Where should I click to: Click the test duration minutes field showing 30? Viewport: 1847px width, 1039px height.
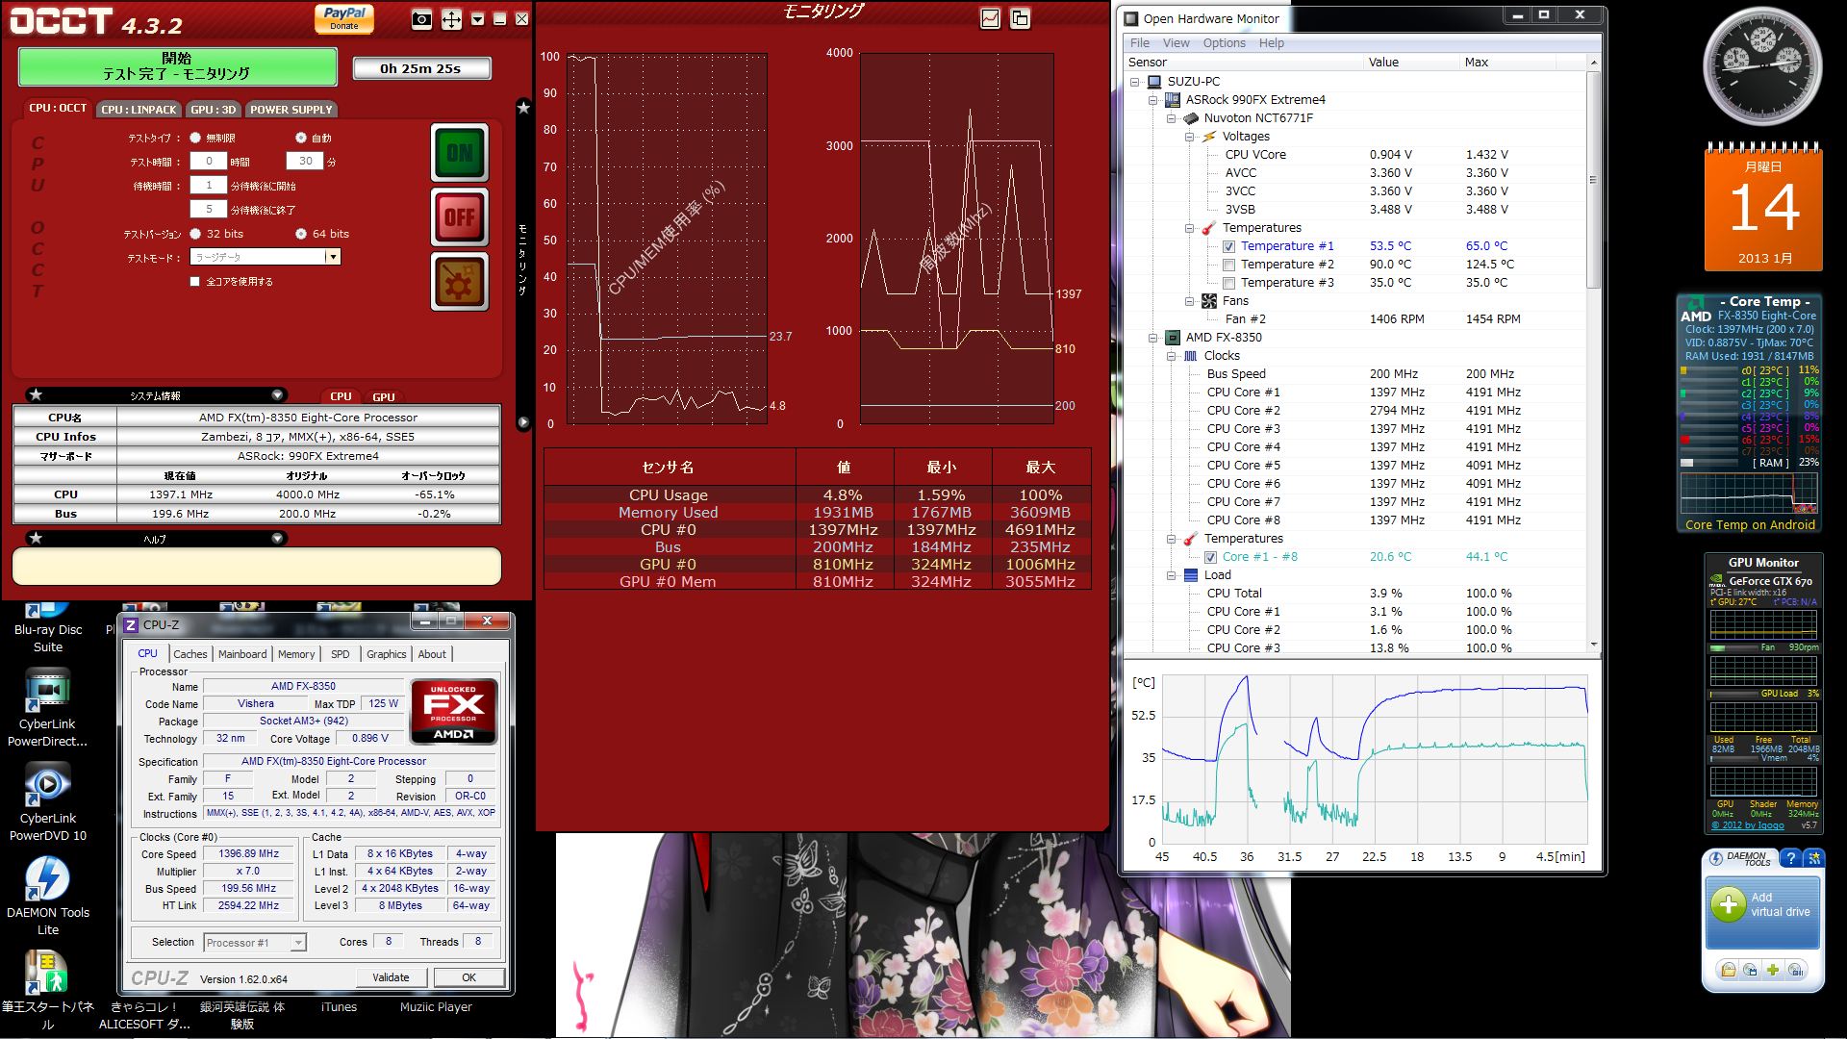pyautogui.click(x=305, y=162)
